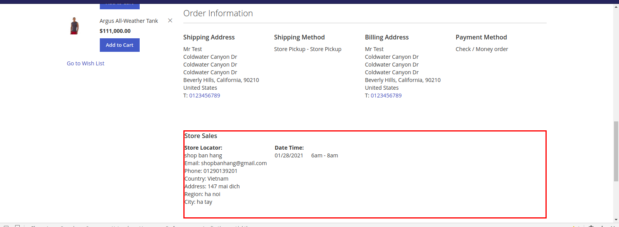The image size is (619, 227).
Task: Click the Check / Money order payment text
Action: [x=482, y=49]
